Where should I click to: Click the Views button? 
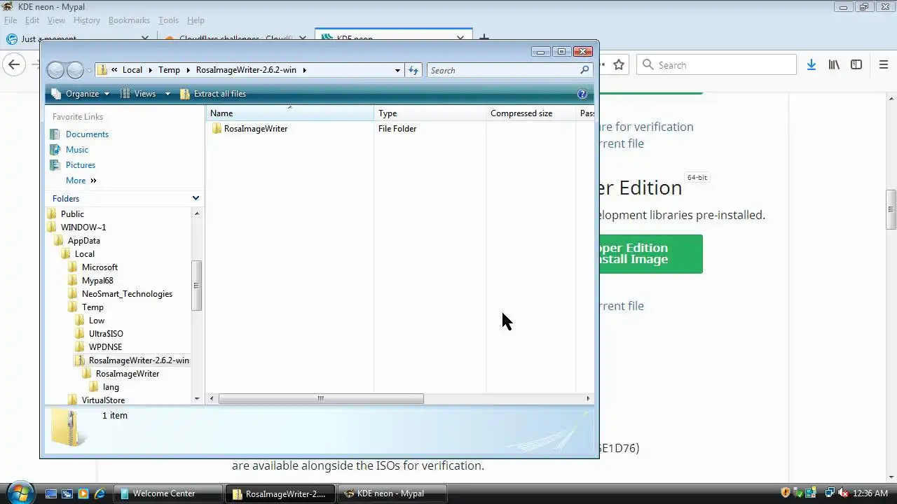point(139,94)
